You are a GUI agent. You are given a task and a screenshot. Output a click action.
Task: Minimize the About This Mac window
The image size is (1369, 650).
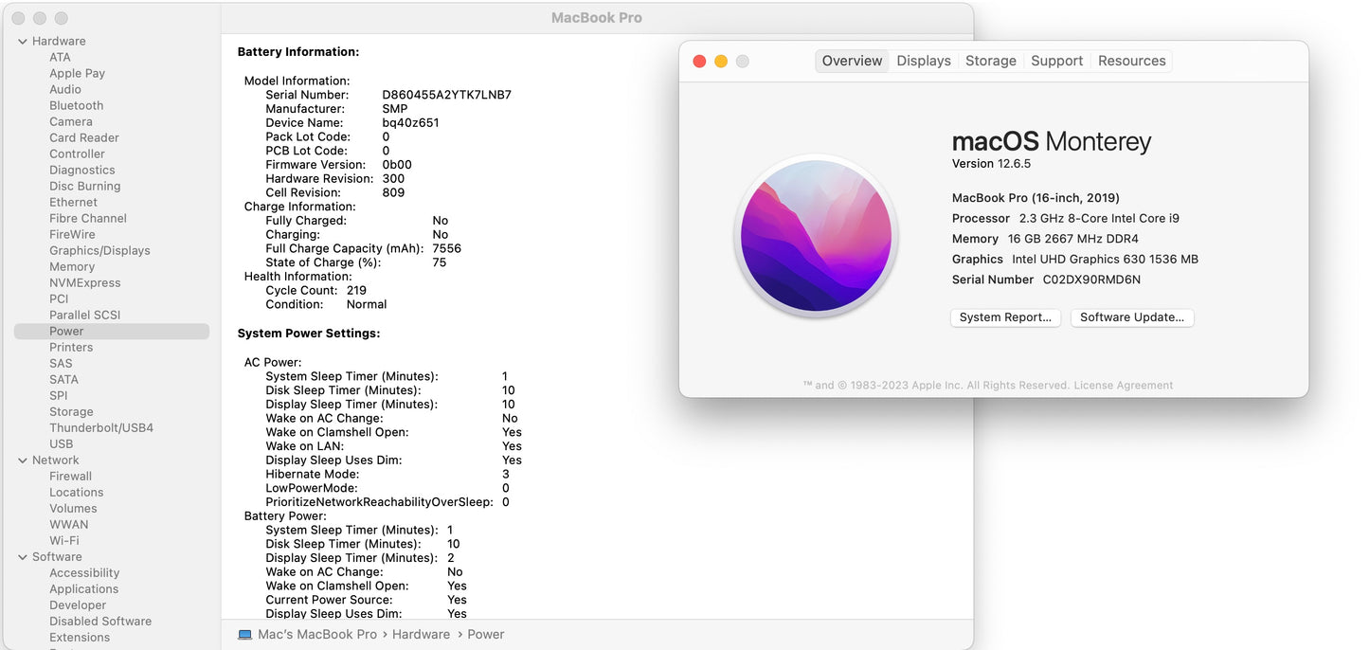click(x=721, y=61)
